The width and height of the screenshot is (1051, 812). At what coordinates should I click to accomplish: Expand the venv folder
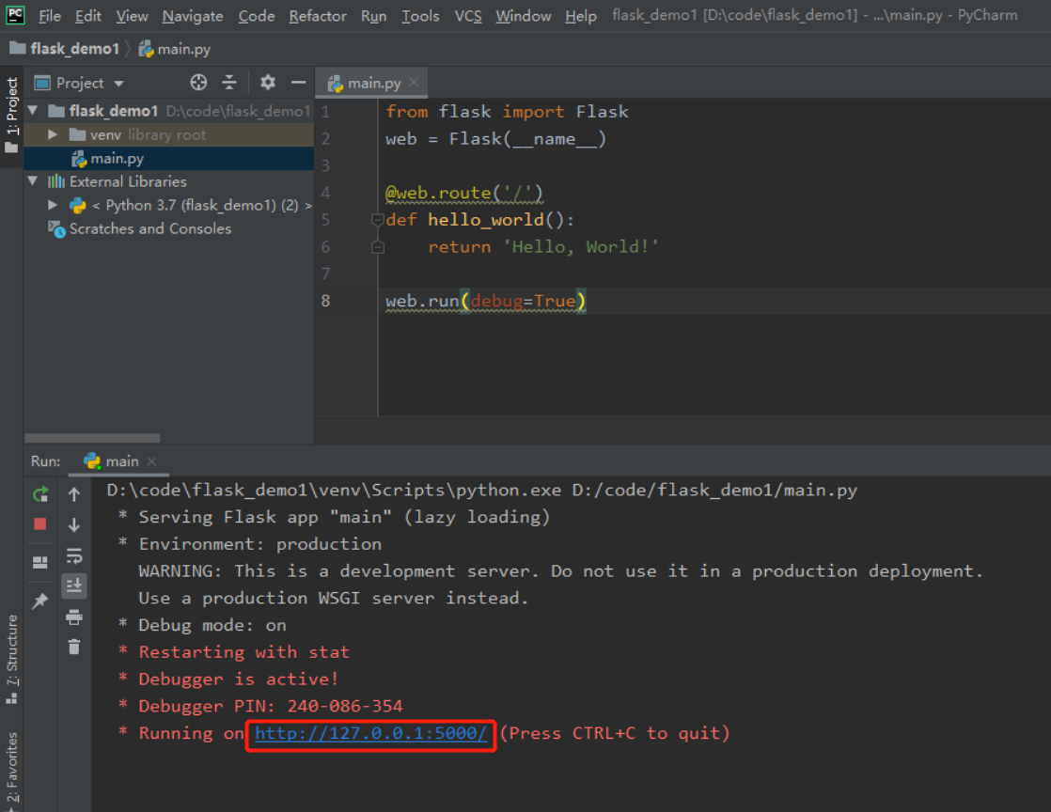tap(53, 134)
